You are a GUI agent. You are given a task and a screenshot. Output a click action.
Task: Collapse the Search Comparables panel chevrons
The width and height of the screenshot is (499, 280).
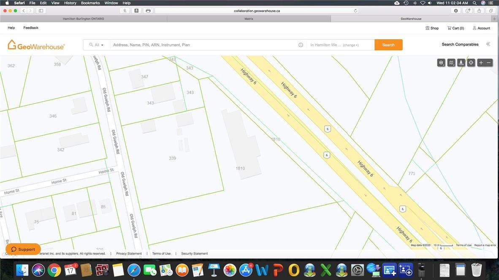(488, 44)
